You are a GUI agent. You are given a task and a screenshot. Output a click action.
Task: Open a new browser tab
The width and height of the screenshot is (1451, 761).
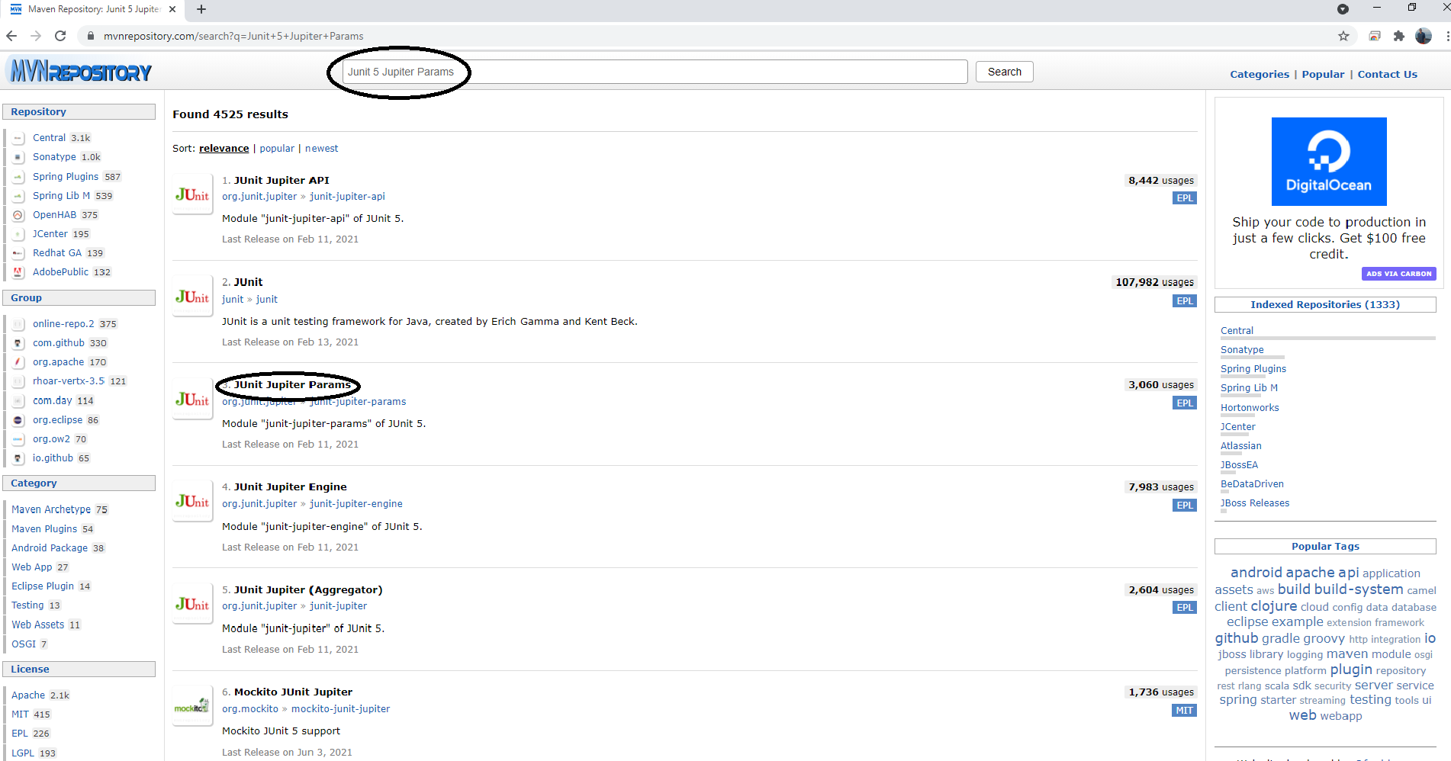point(201,9)
